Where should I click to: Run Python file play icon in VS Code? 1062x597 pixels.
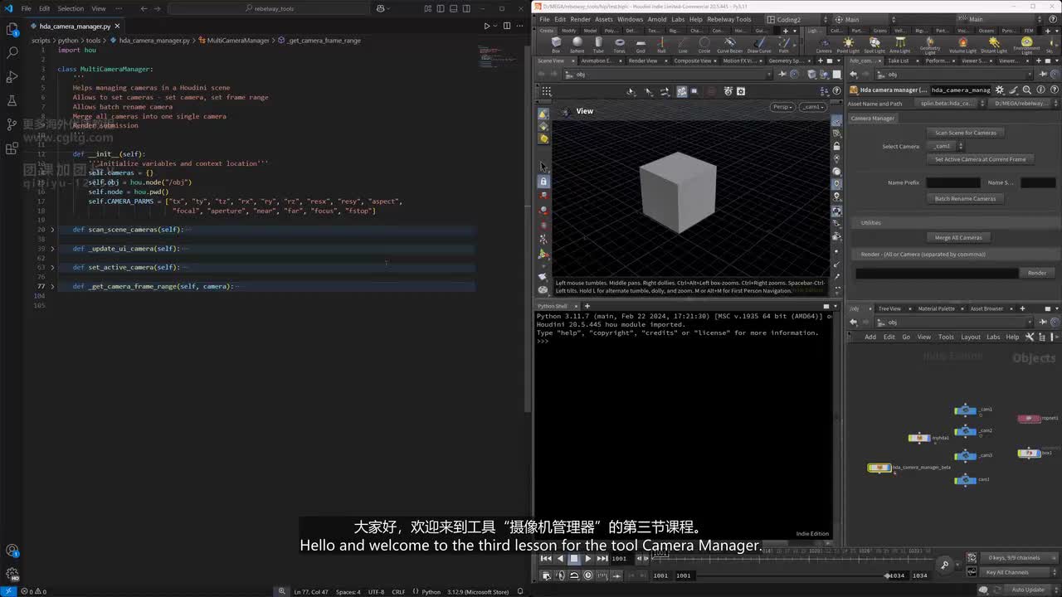pyautogui.click(x=487, y=26)
